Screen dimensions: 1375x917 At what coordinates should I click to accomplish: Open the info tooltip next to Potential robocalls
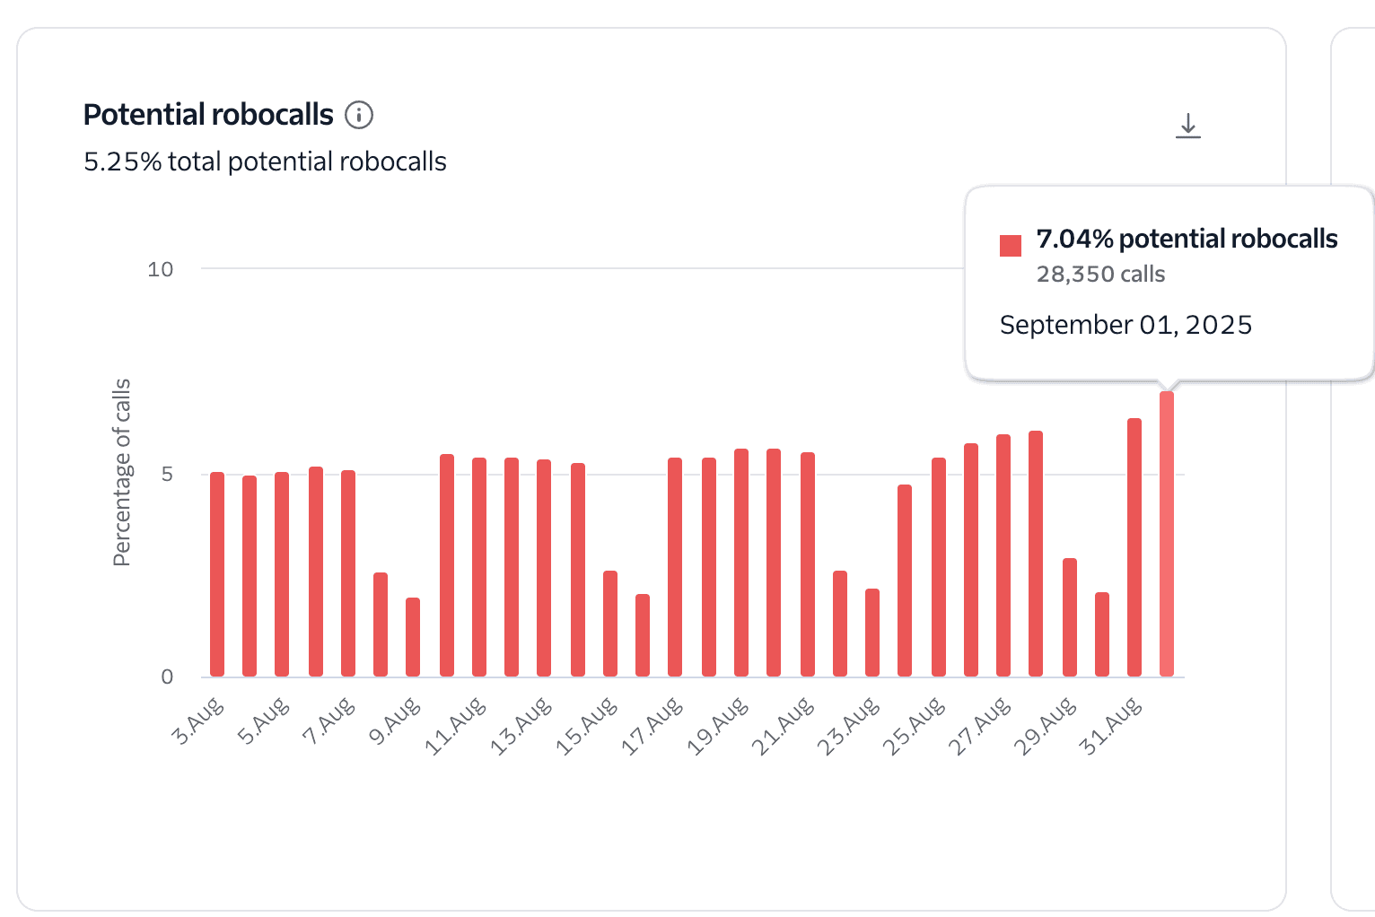[x=360, y=114]
